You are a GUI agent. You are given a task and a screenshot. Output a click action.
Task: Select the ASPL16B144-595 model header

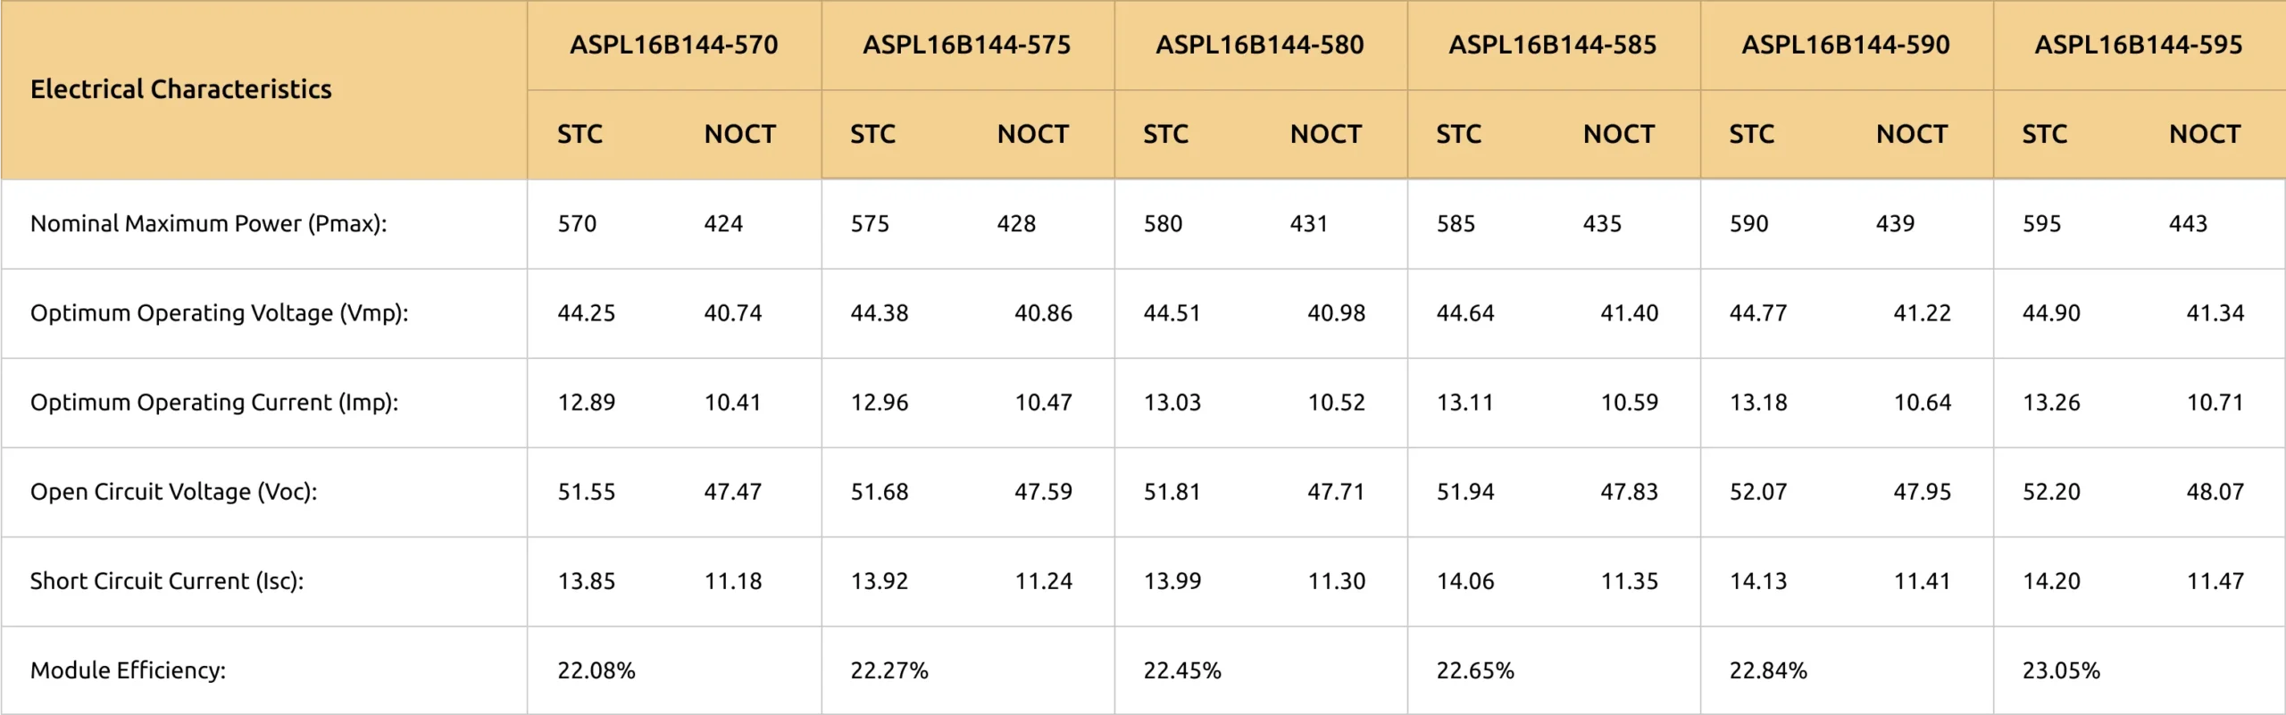click(2139, 45)
